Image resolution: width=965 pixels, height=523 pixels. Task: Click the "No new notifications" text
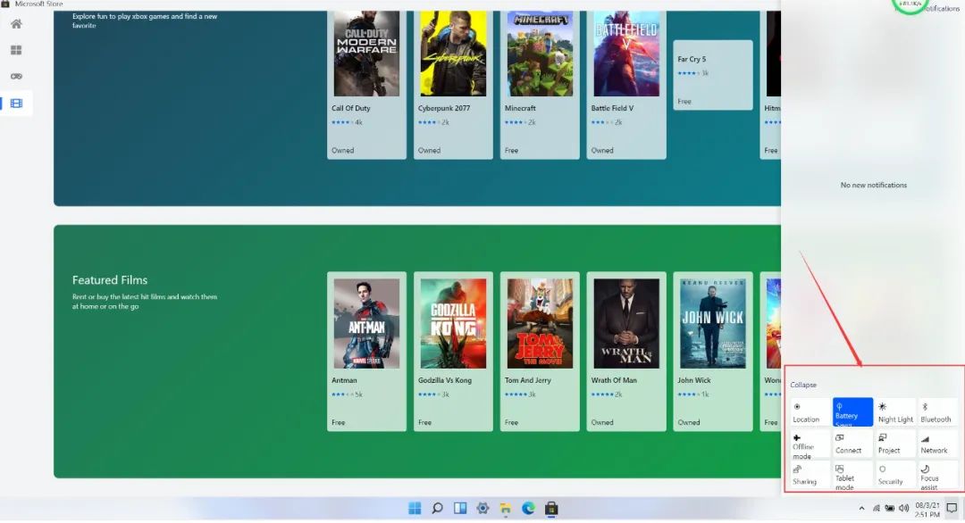coord(873,185)
